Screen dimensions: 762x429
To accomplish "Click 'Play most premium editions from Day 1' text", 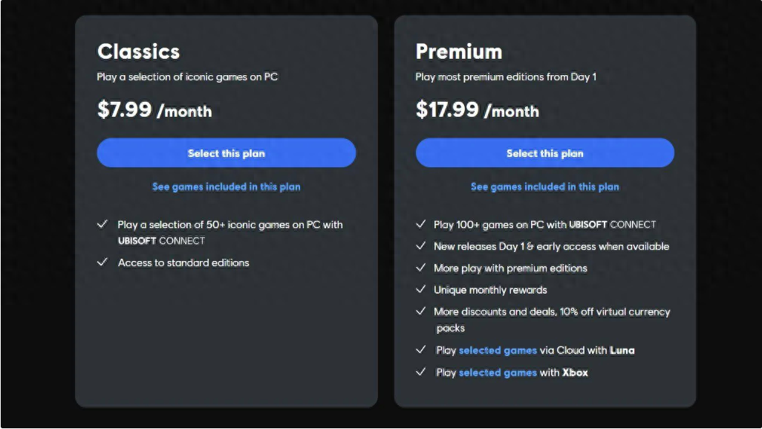I will tap(506, 77).
